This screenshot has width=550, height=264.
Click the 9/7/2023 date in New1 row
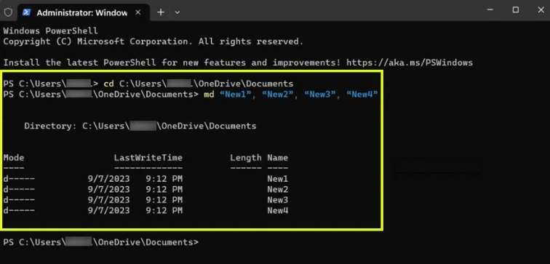coord(108,179)
